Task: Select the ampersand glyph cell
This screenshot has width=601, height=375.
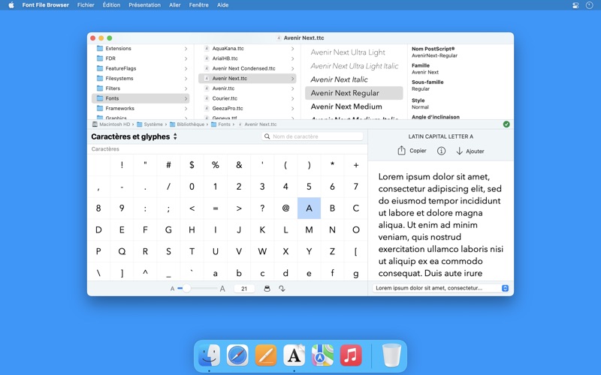Action: click(x=239, y=165)
